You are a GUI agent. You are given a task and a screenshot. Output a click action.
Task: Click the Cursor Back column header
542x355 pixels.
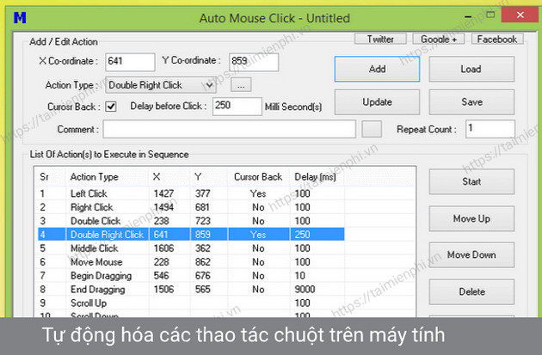pos(258,177)
